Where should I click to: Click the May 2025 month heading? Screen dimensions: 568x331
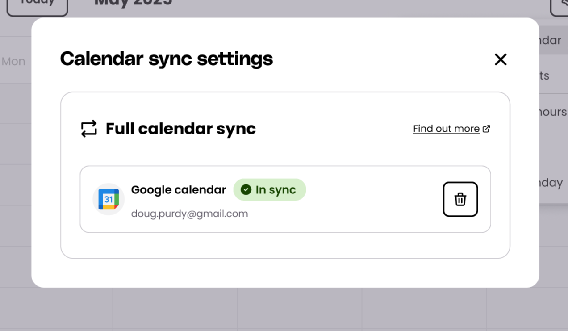[x=133, y=3]
